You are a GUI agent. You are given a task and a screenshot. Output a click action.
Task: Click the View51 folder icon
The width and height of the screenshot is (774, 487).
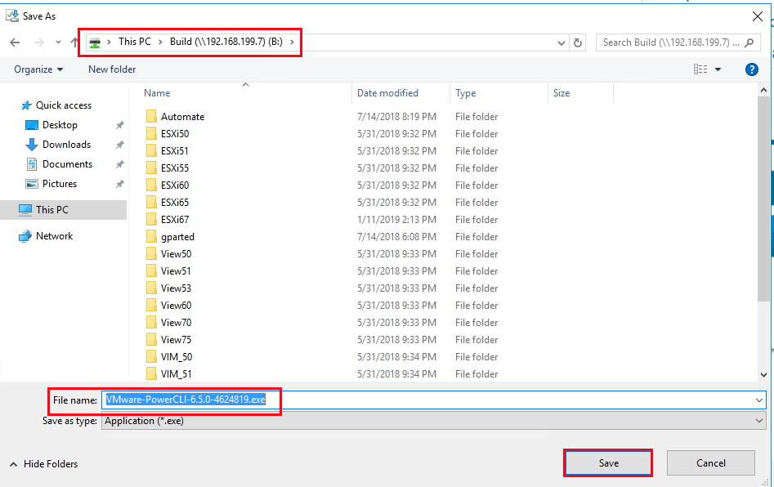tap(151, 271)
